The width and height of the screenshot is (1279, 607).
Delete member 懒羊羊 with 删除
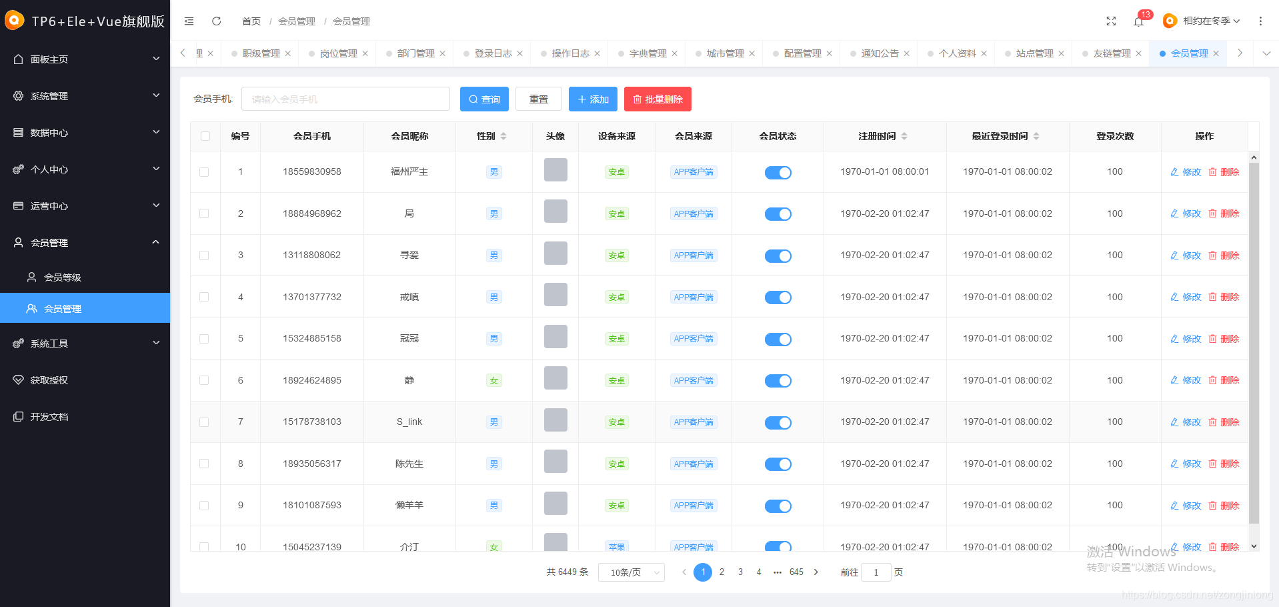(1224, 506)
